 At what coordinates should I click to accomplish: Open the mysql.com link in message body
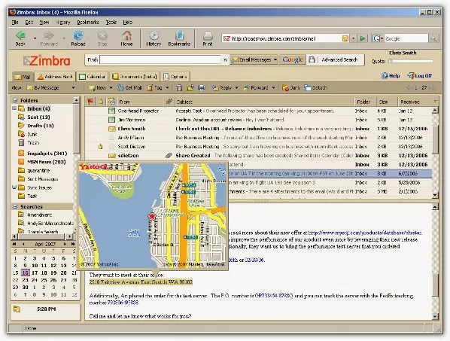click(x=365, y=233)
